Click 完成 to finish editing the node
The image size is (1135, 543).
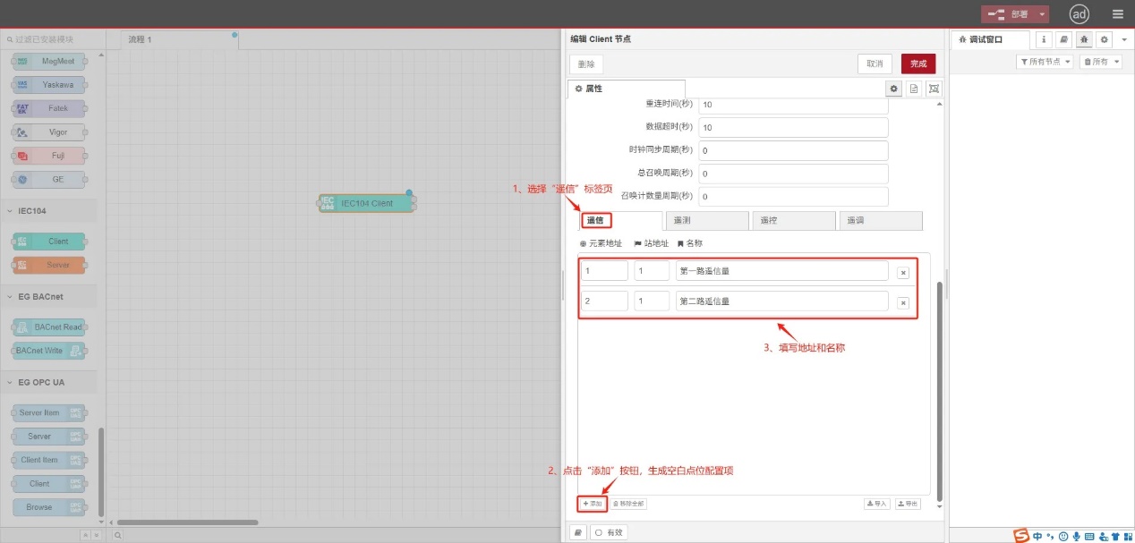(918, 63)
